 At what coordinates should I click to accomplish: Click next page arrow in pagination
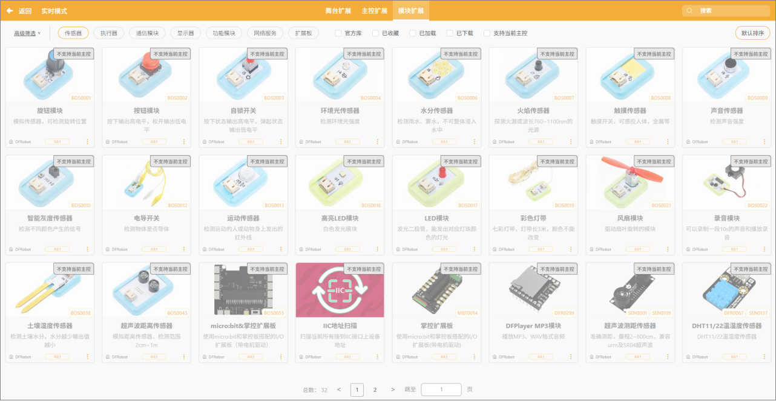(x=393, y=390)
